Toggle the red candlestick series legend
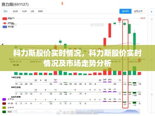 point(5,19)
